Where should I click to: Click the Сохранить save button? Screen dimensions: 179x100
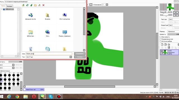point(80,54)
